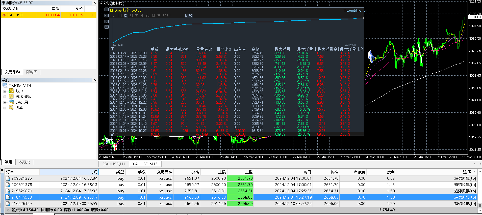
Task: Open the XAUUSD,M15 chart dropdown triangle
Action: point(101,4)
